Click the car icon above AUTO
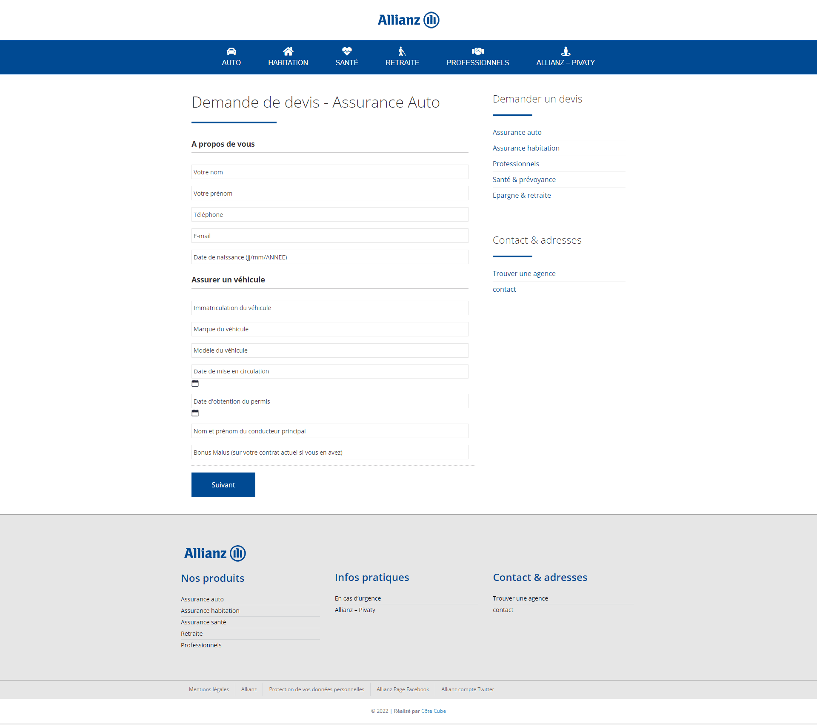Image resolution: width=817 pixels, height=726 pixels. 231,51
